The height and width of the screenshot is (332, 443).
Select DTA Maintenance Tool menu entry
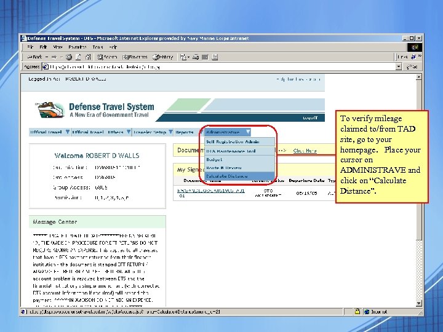click(x=239, y=151)
